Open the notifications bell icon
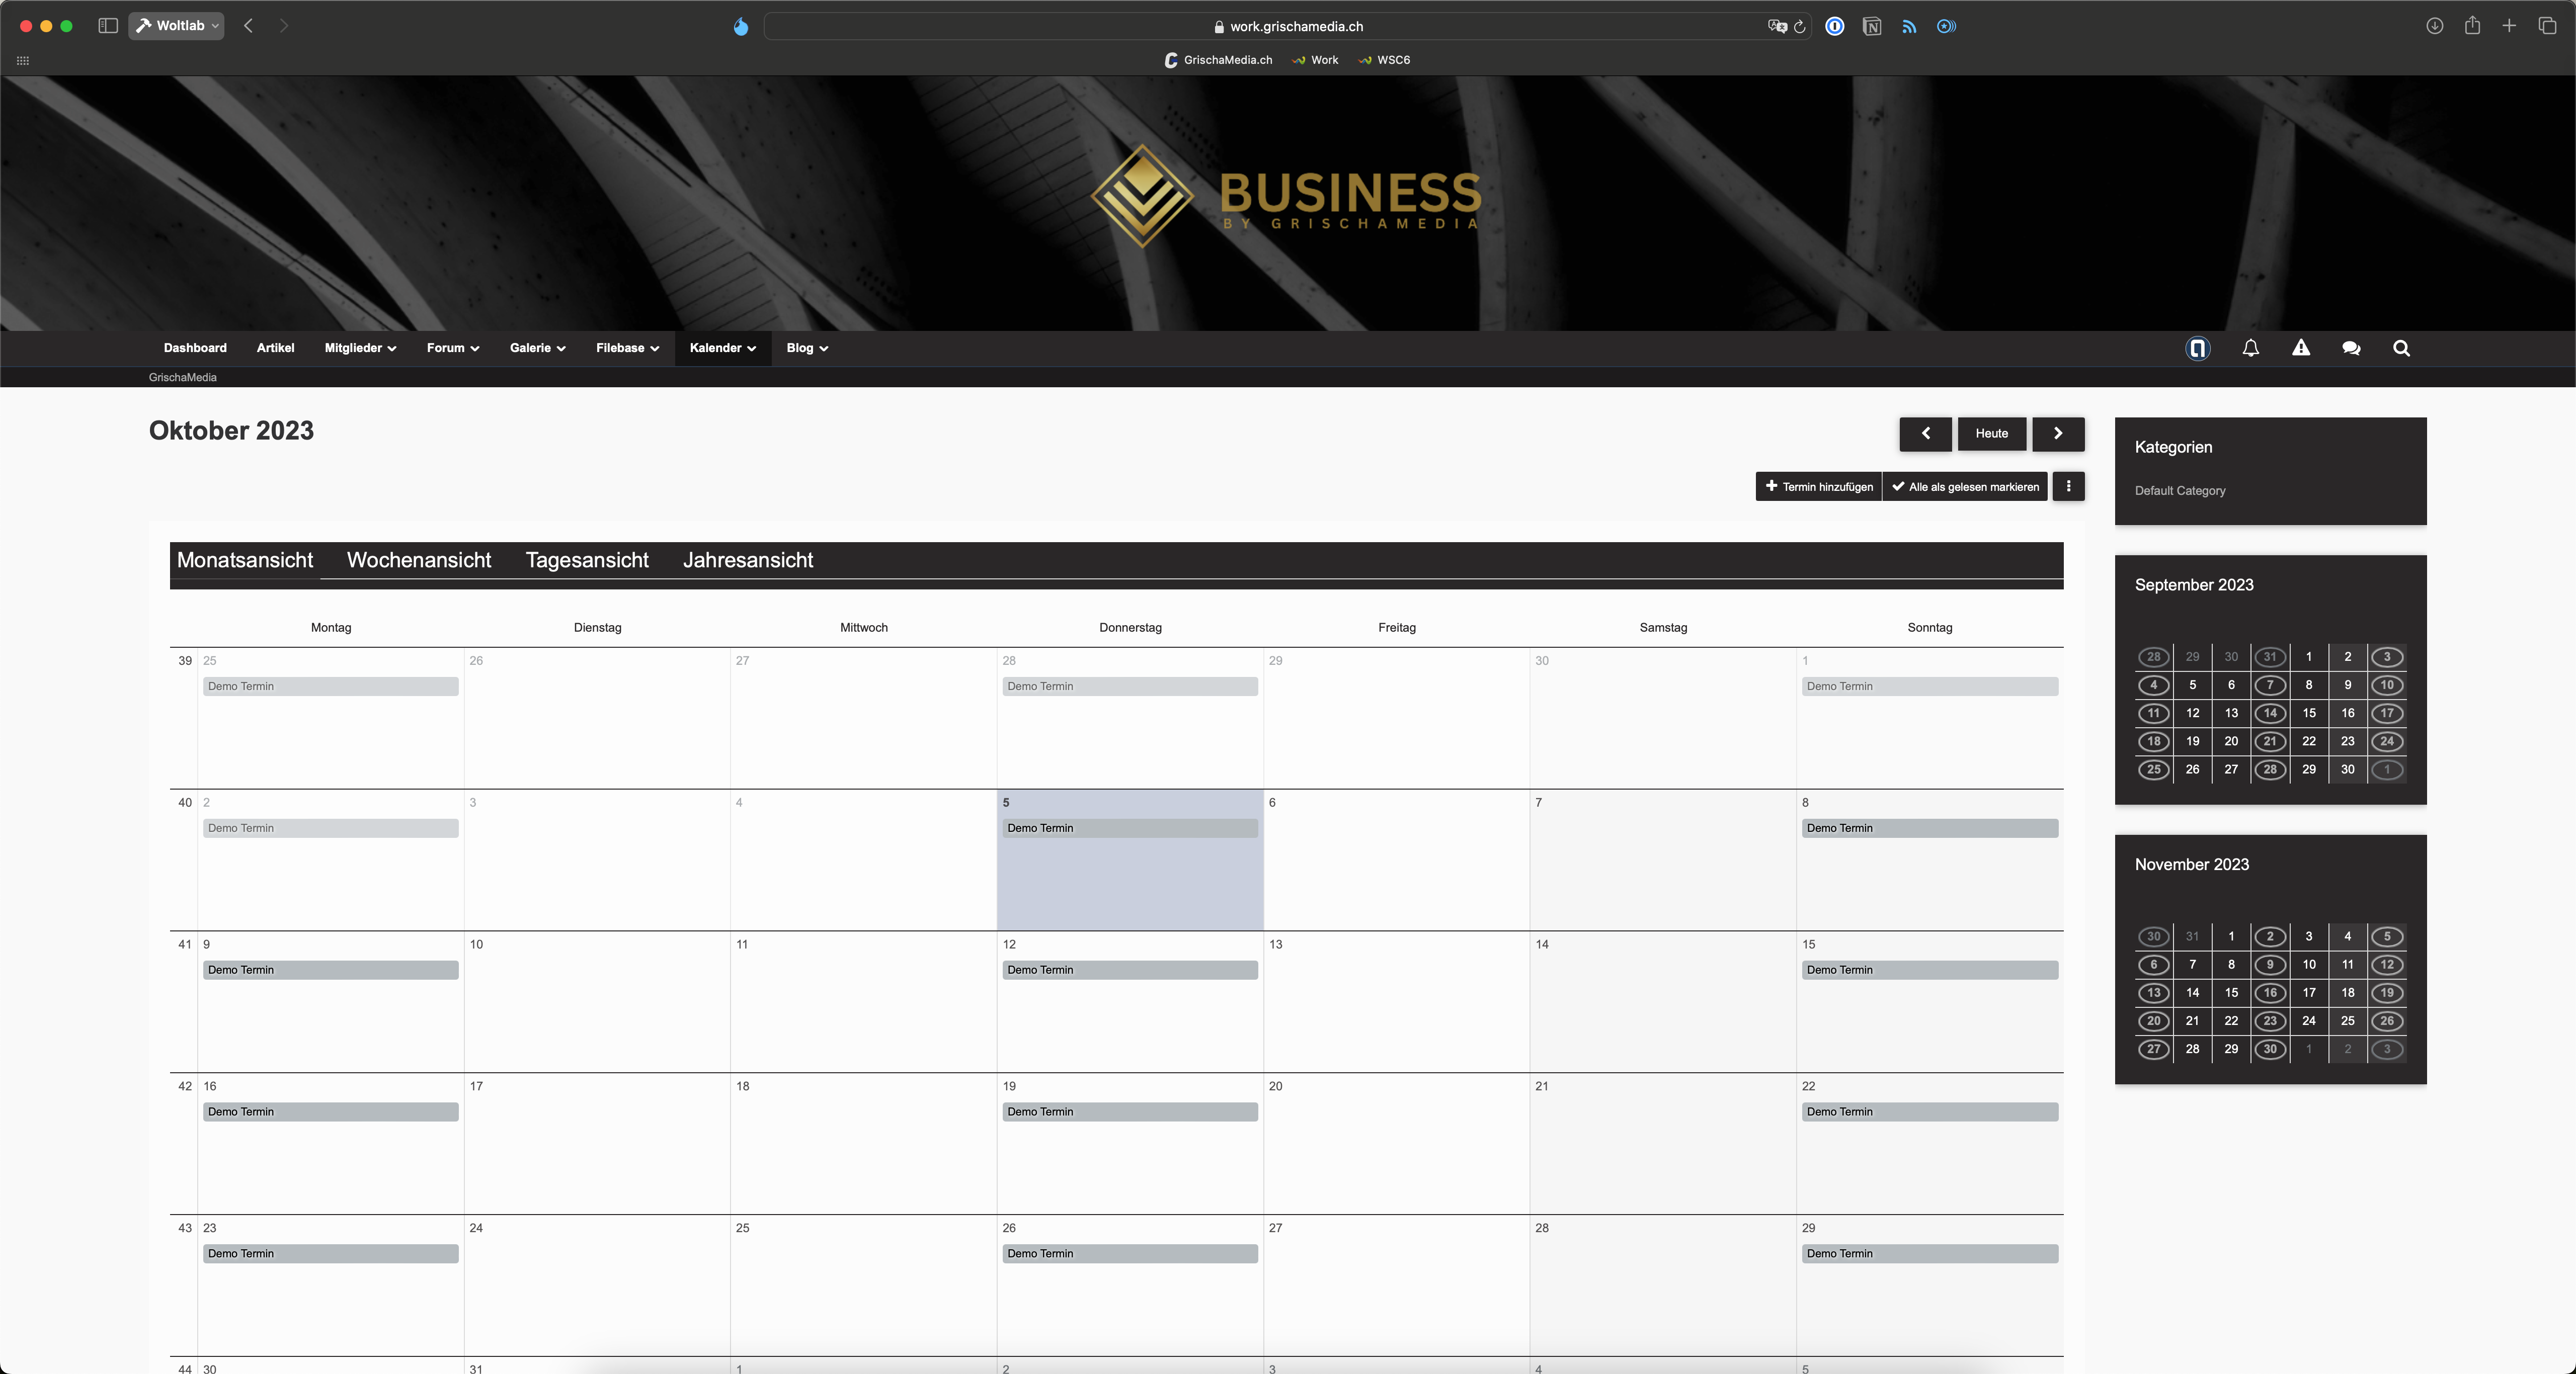 [x=2250, y=348]
